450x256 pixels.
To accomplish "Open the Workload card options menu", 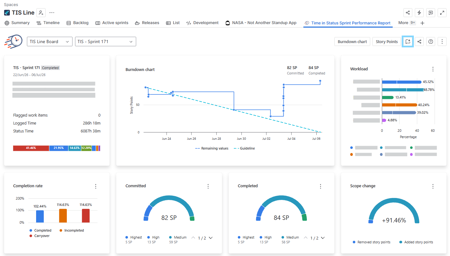I will coord(433,69).
